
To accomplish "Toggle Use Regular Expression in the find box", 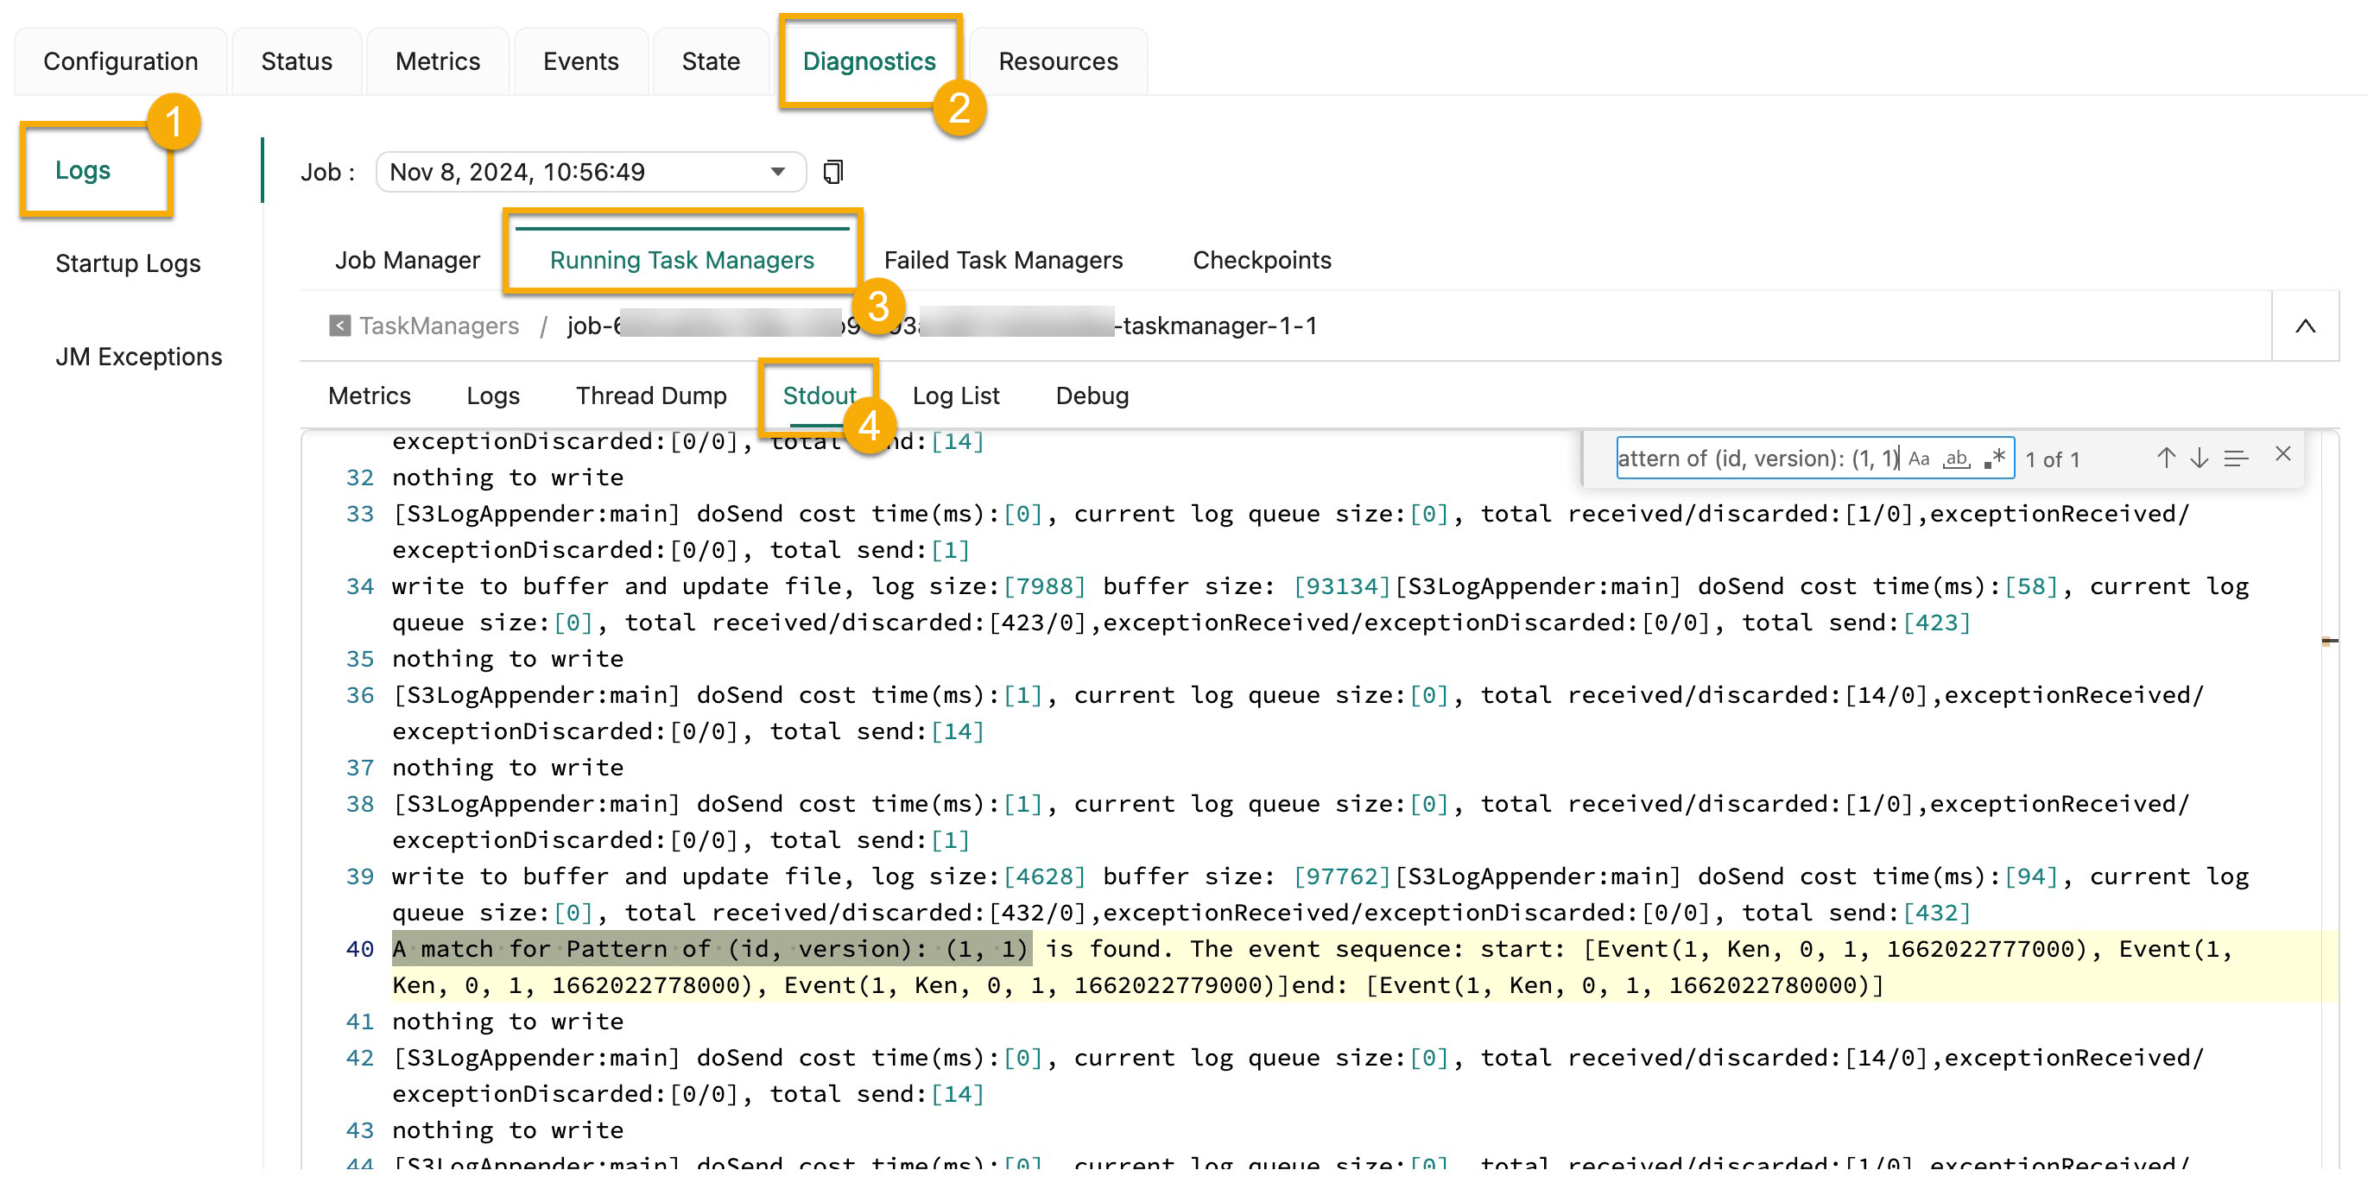I will [1994, 458].
